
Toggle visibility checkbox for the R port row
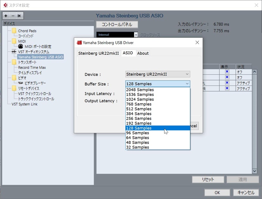227,88
